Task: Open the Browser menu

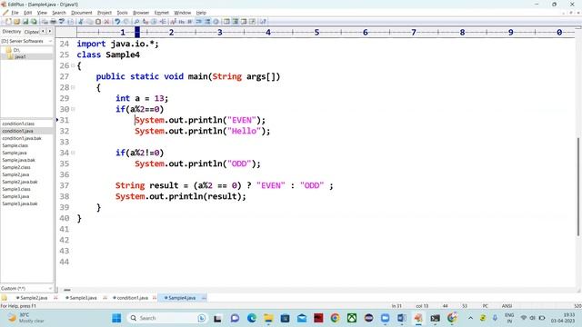Action: (141, 13)
